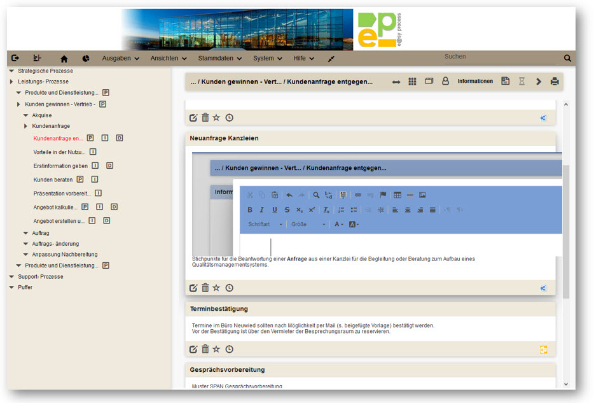The image size is (594, 403).
Task: Collapse the Strategische Prozesse tree node
Action: (11, 71)
